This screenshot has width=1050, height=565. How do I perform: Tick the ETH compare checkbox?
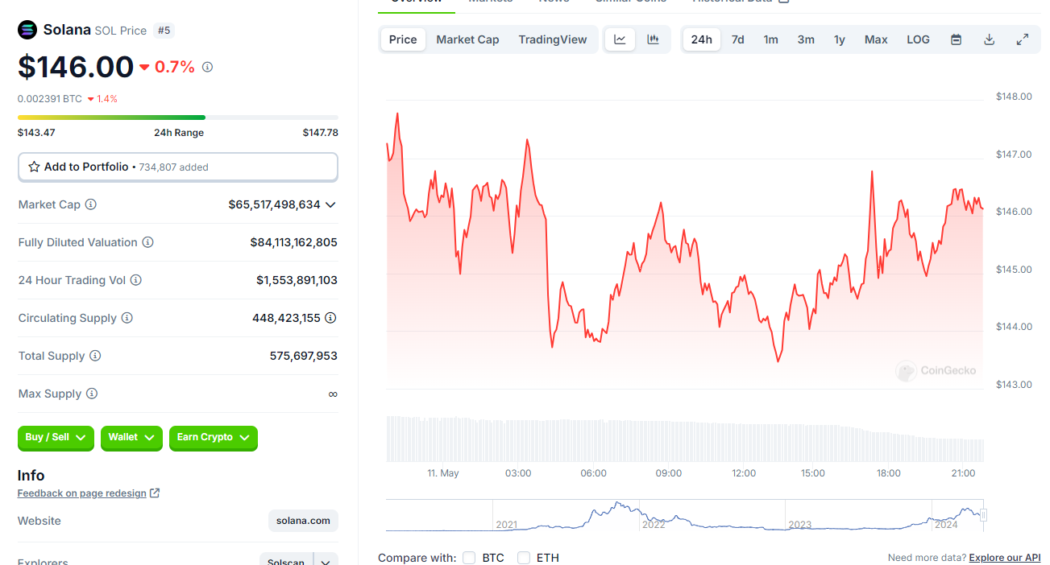(x=524, y=558)
